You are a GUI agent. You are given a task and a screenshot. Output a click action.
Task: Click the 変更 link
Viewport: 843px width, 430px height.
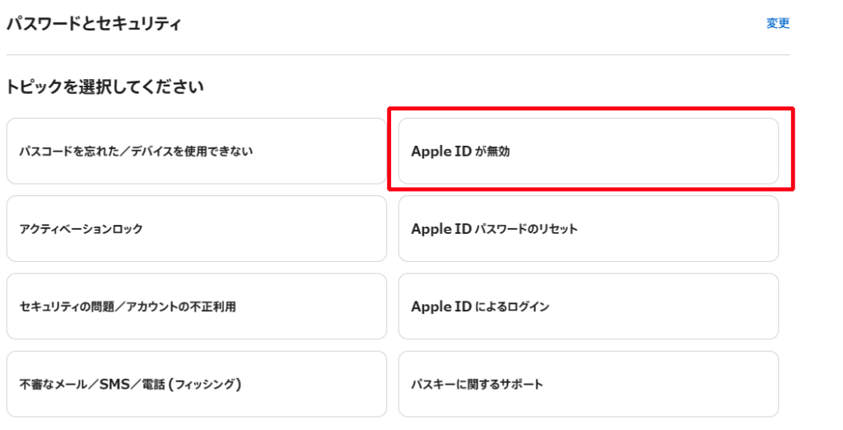(777, 24)
